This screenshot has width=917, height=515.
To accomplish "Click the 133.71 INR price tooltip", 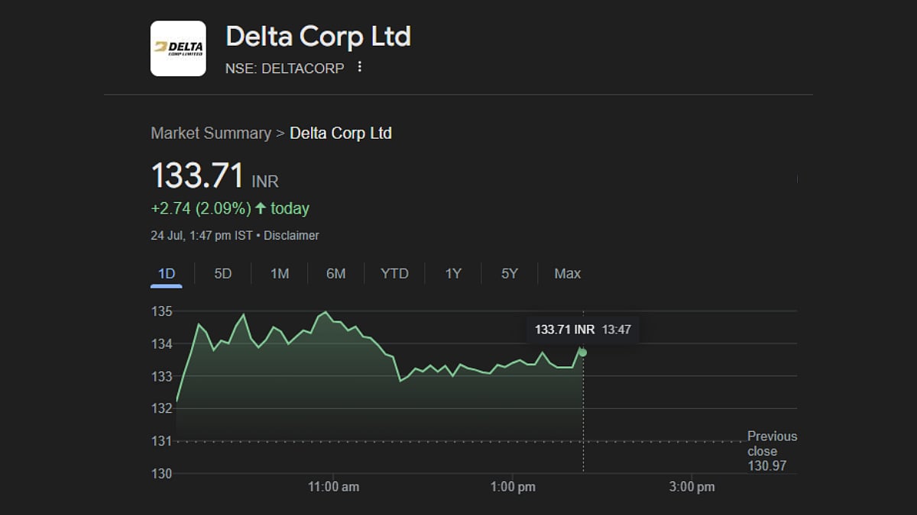I will pos(584,329).
